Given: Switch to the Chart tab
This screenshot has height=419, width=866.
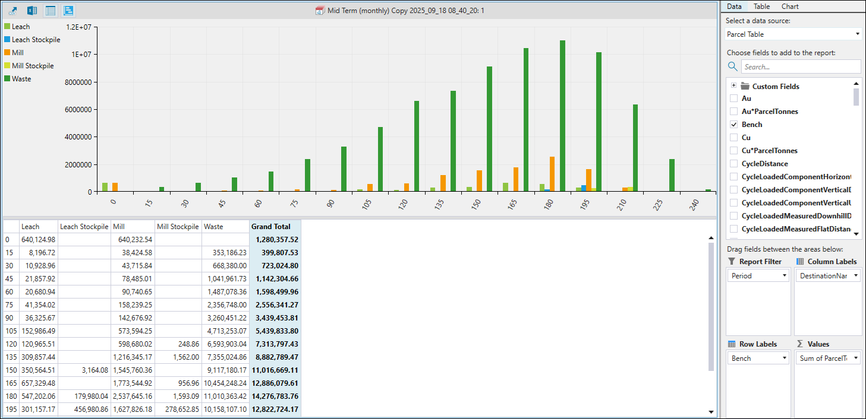Looking at the screenshot, I should click(x=790, y=7).
